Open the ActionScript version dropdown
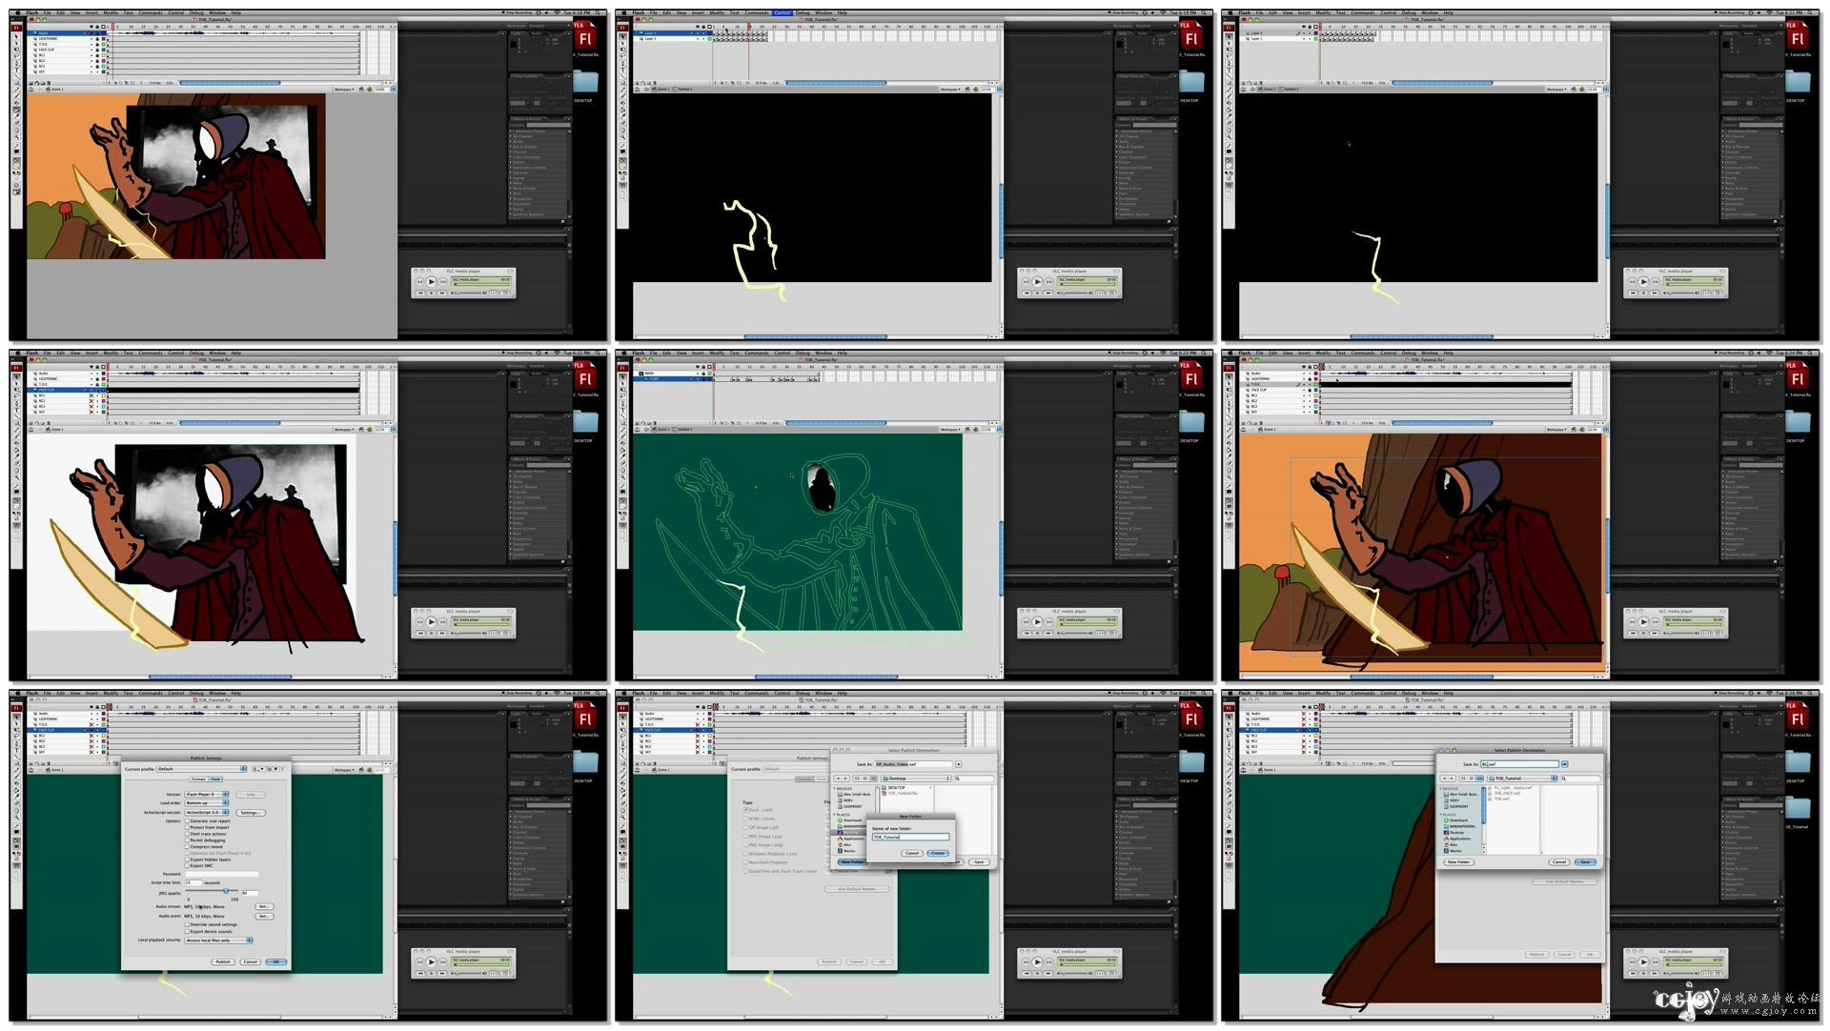The width and height of the screenshot is (1830, 1031). tap(207, 813)
